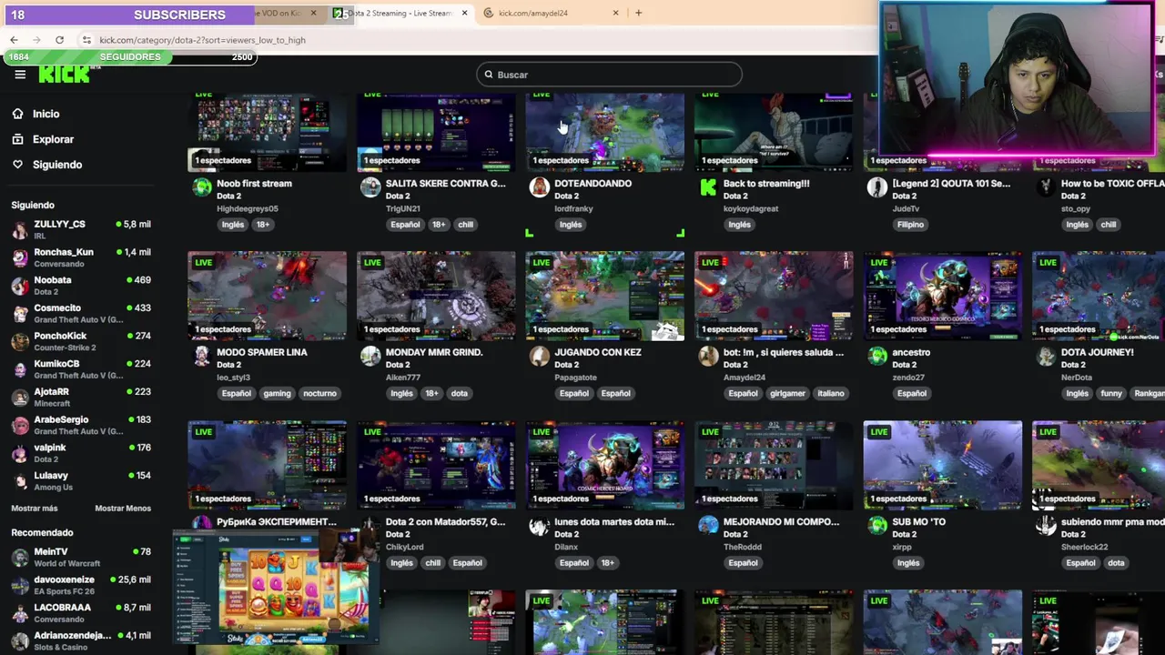The image size is (1165, 655).
Task: Open Back to streaming!!! stream title
Action: point(766,183)
